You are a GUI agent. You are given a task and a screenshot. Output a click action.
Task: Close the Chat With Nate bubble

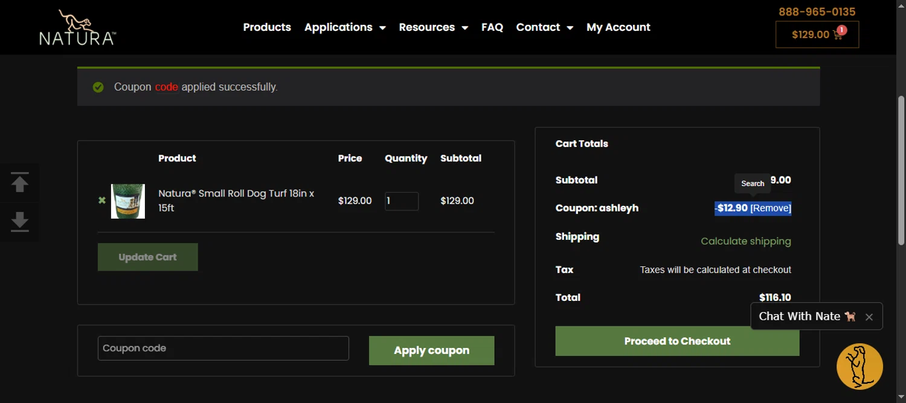pos(869,317)
